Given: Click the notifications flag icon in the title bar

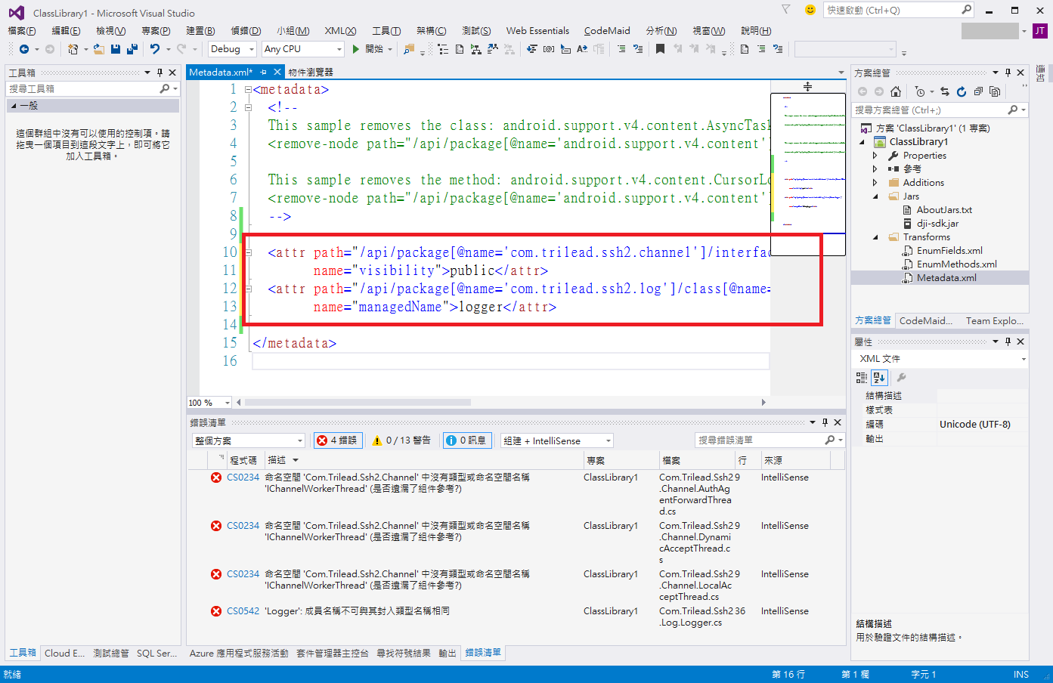Looking at the screenshot, I should click(786, 10).
